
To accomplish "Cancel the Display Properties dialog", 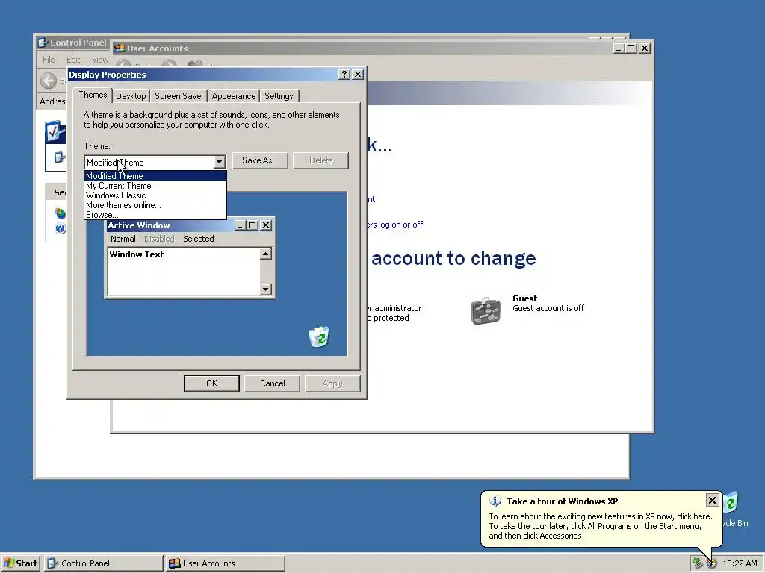I will point(272,383).
